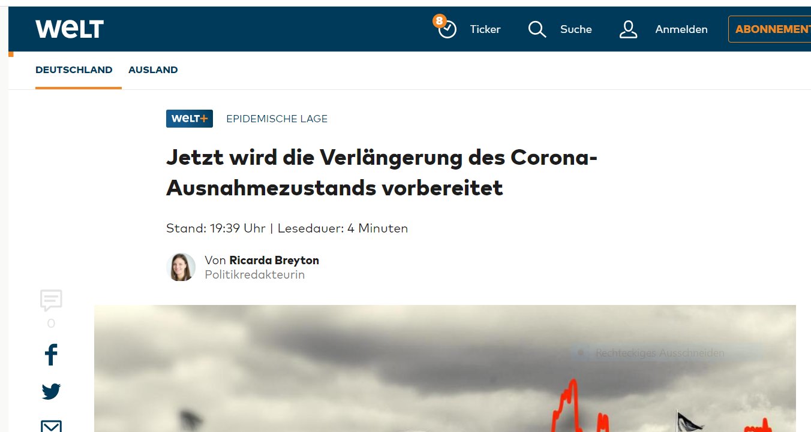811x432 pixels.
Task: Open the Ticker clock icon with notification badge
Action: coord(446,29)
